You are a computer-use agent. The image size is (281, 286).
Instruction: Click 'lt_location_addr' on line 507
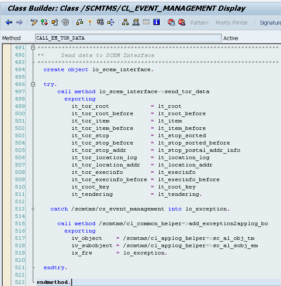185,165
